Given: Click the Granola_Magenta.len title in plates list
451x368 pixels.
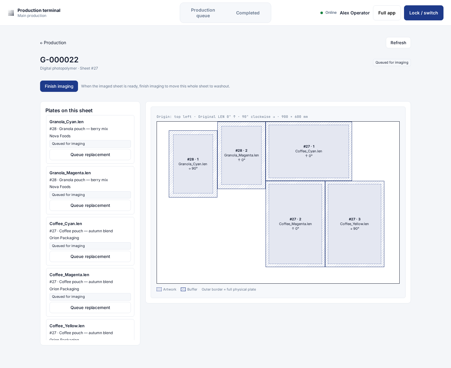Looking at the screenshot, I should pos(70,173).
